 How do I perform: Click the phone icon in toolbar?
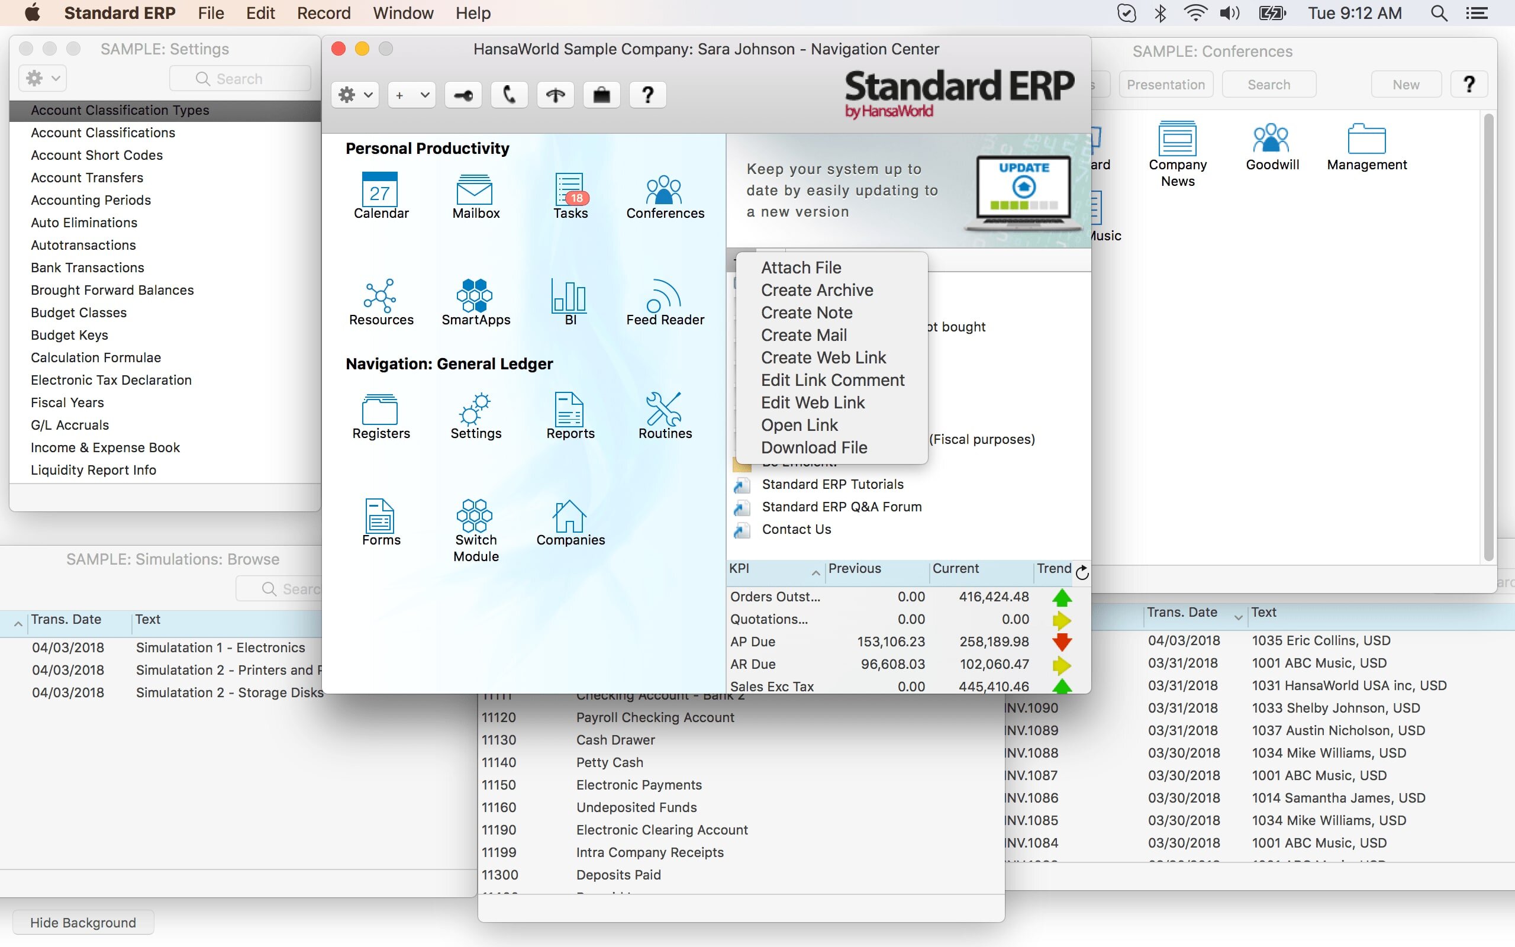(x=509, y=95)
